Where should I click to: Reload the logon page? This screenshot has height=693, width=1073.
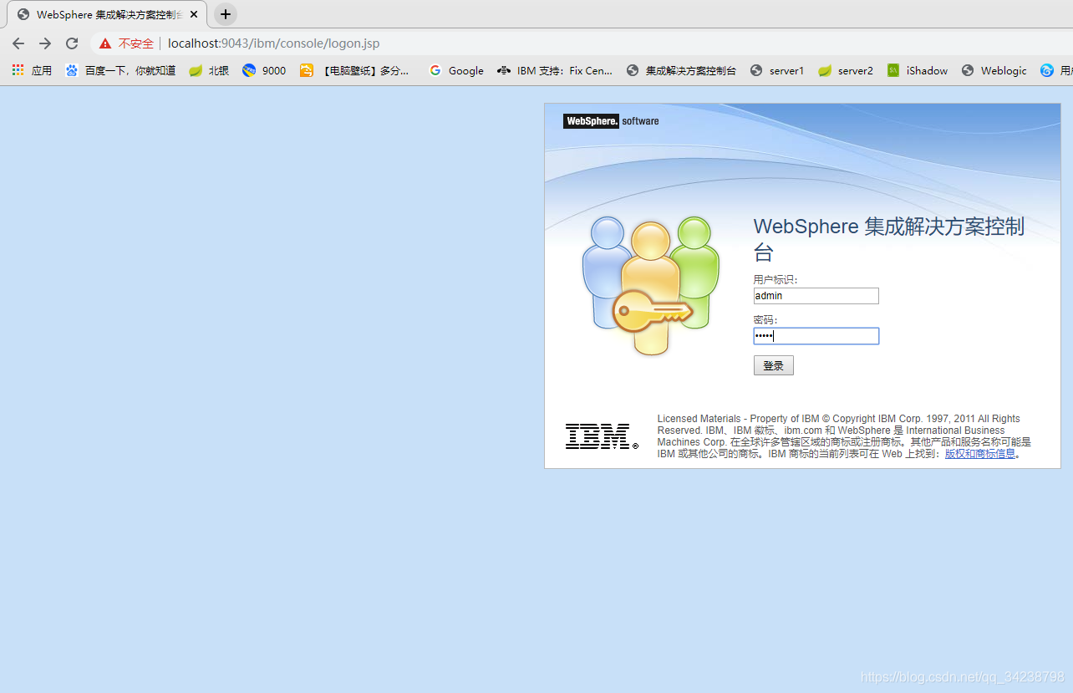(x=72, y=43)
